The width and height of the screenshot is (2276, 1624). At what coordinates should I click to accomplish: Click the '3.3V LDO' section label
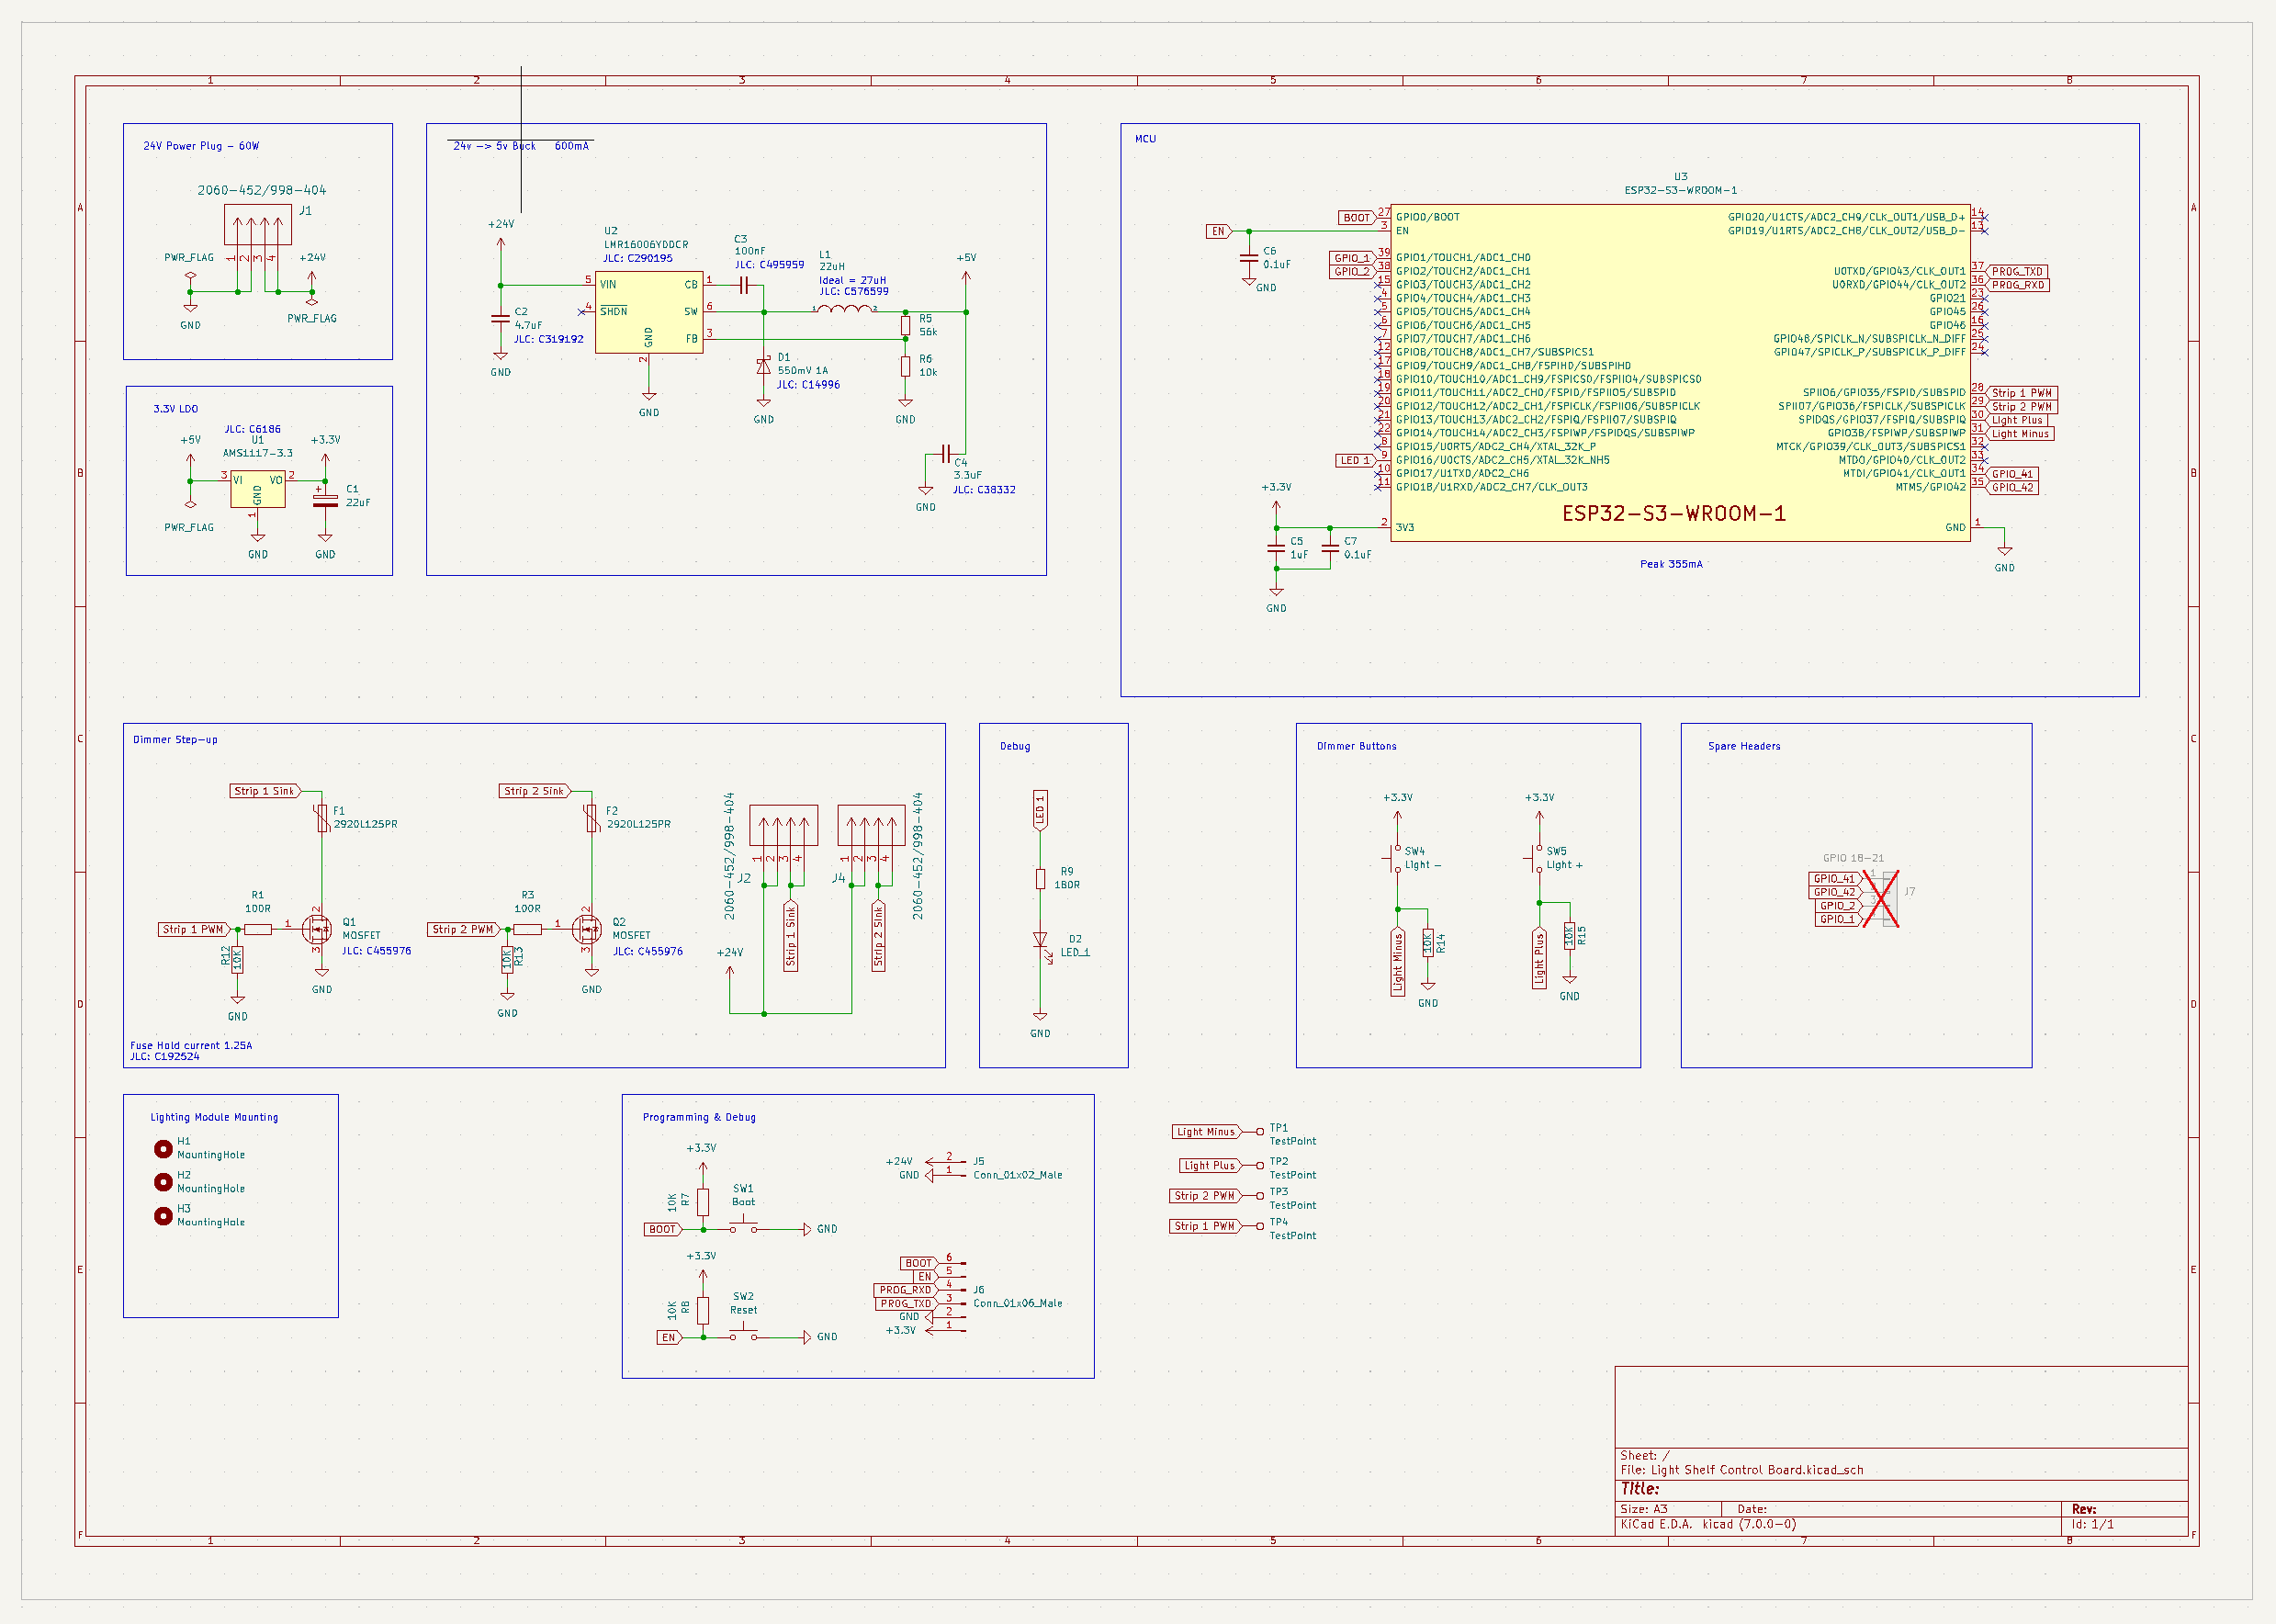[176, 409]
